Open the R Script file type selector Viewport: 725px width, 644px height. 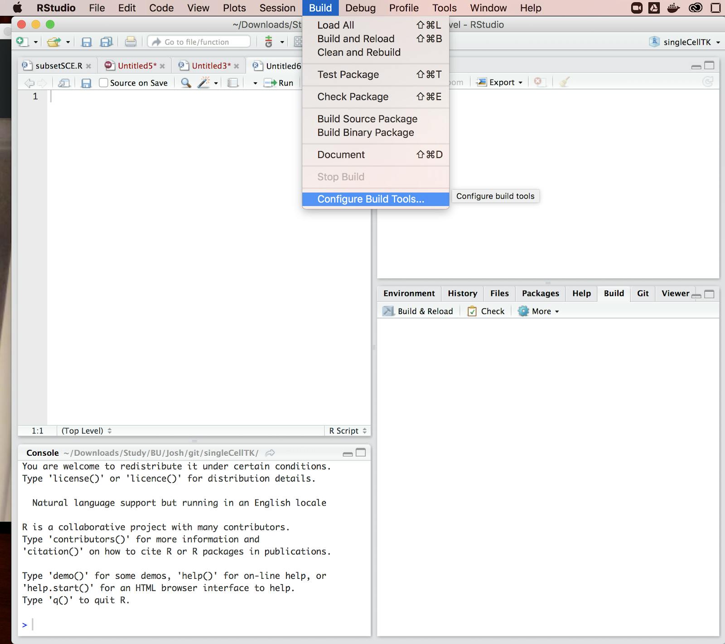(348, 431)
